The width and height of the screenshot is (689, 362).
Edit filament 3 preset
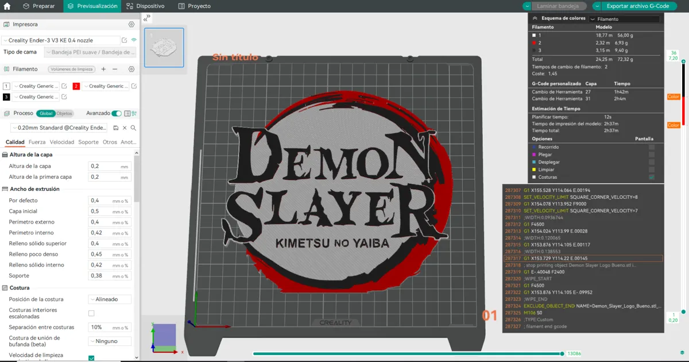pyautogui.click(x=64, y=97)
